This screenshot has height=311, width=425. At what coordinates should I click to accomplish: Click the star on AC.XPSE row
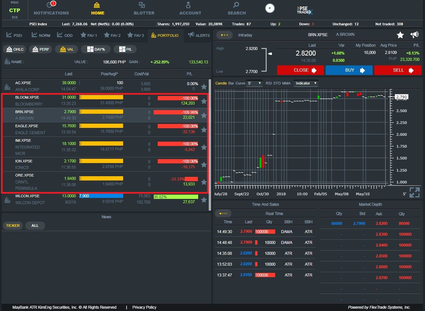204,86
